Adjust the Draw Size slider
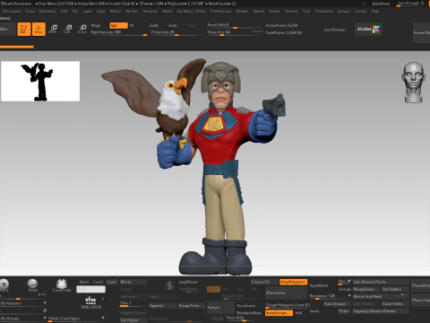This screenshot has width=430, height=323. (235, 32)
